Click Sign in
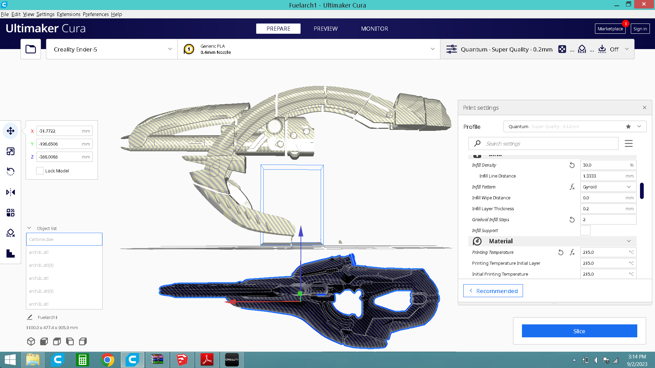The width and height of the screenshot is (655, 368). 640,29
